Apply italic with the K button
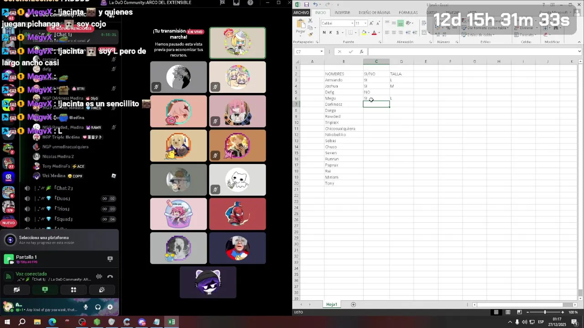 [x=331, y=32]
